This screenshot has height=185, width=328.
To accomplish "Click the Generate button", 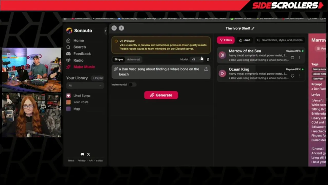I will 161,95.
